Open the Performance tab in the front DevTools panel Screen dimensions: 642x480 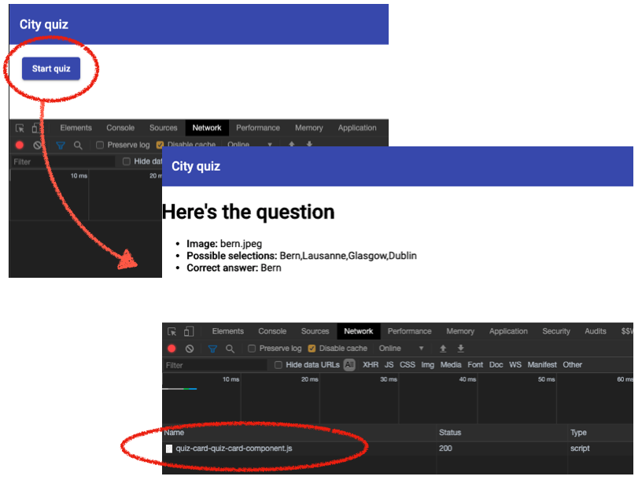(x=409, y=331)
